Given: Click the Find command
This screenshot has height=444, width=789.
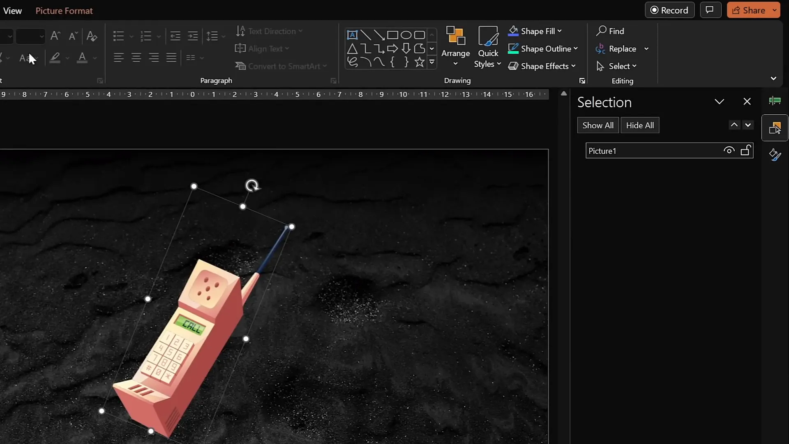Looking at the screenshot, I should point(611,31).
